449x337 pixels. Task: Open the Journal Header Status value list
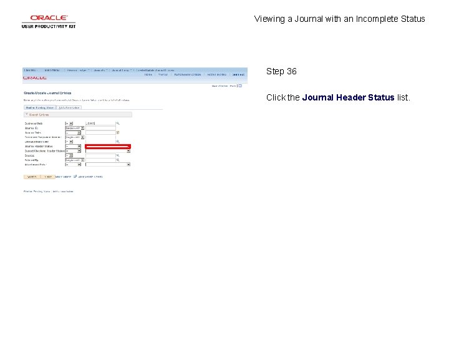108,147
